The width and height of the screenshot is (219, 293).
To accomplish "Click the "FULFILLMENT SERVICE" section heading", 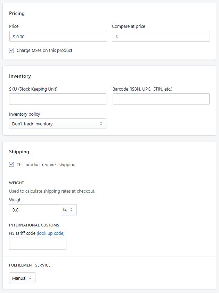I will (x=30, y=265).
